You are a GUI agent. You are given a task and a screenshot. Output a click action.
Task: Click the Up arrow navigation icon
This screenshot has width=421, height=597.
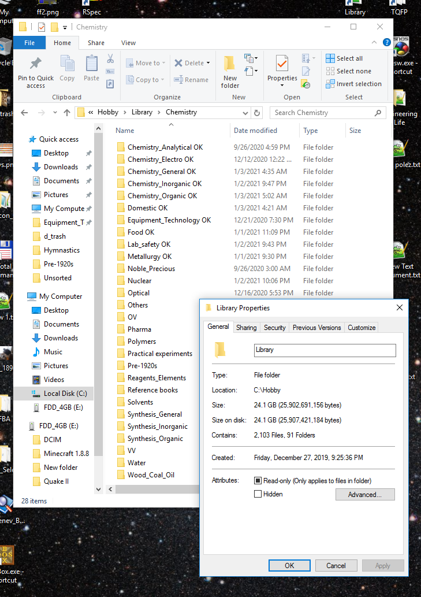pos(67,113)
